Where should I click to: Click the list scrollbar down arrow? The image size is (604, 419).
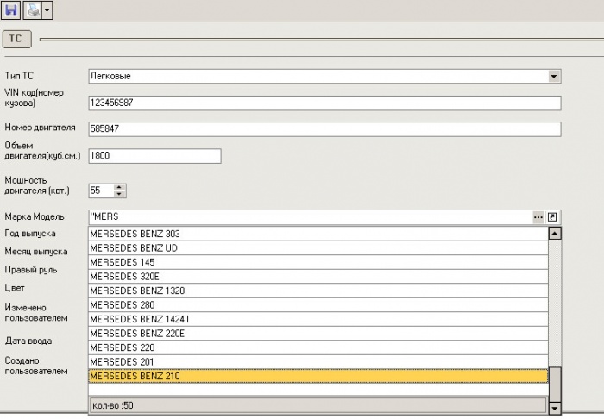coord(555,409)
